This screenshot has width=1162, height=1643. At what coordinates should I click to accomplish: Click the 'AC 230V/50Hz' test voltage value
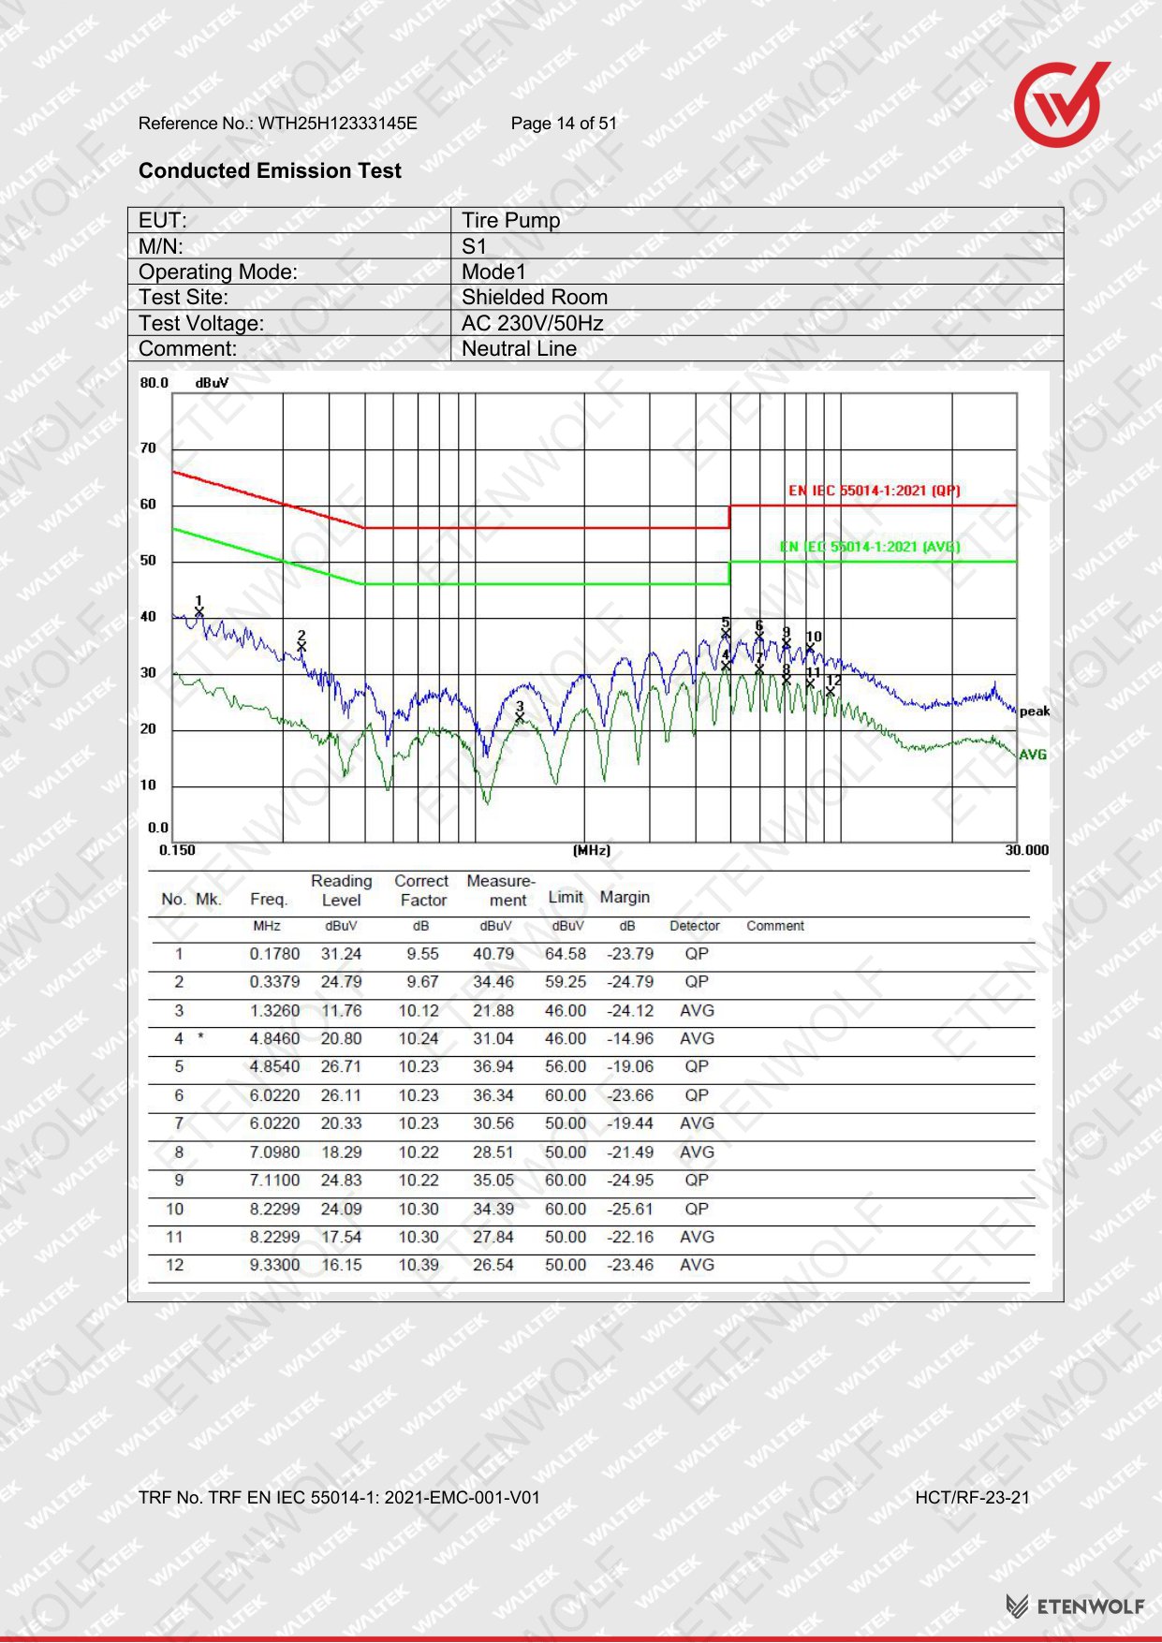pyautogui.click(x=532, y=323)
